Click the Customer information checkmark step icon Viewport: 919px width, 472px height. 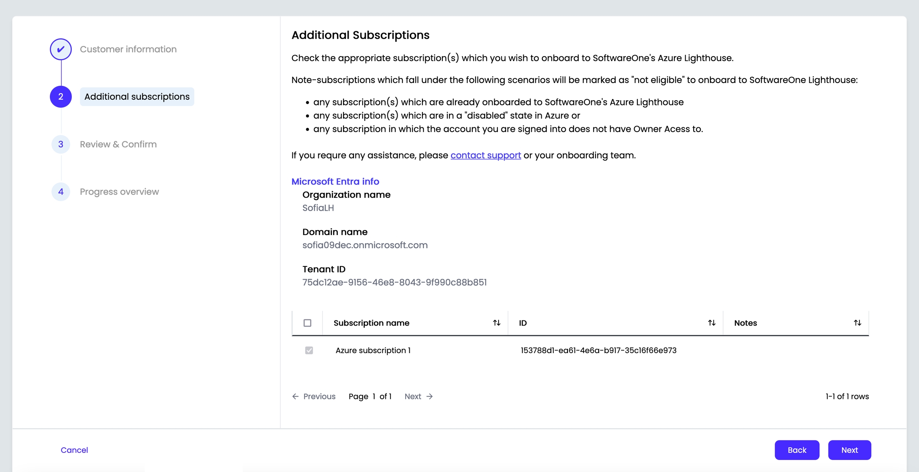point(61,49)
